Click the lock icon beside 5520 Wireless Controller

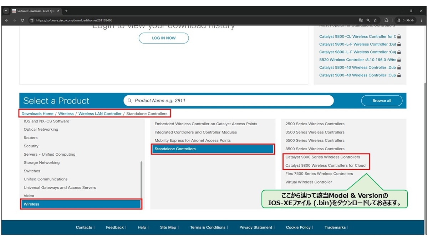[399, 60]
